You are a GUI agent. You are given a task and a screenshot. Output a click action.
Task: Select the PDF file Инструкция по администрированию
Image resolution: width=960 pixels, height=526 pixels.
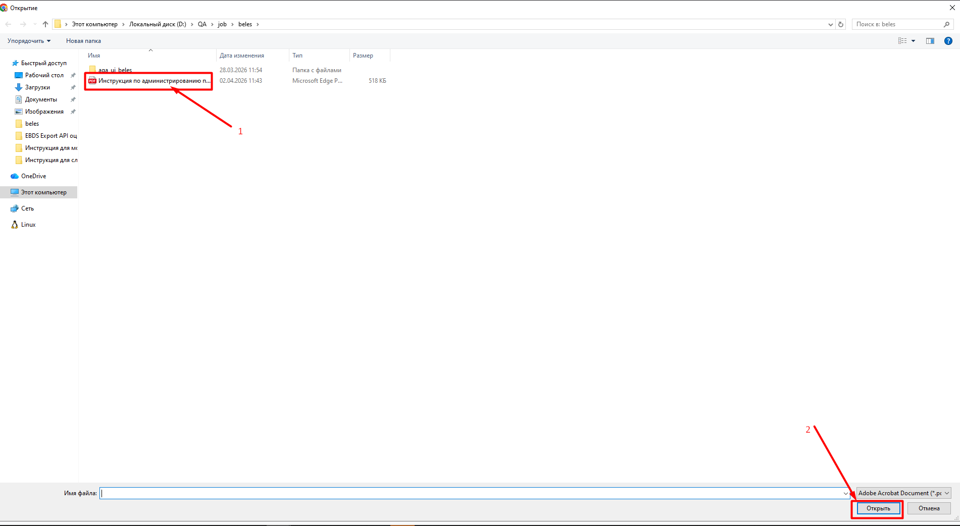point(154,81)
